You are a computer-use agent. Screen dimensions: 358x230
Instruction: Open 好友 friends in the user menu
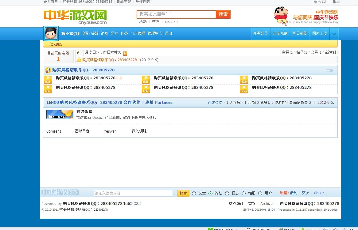tap(114, 33)
